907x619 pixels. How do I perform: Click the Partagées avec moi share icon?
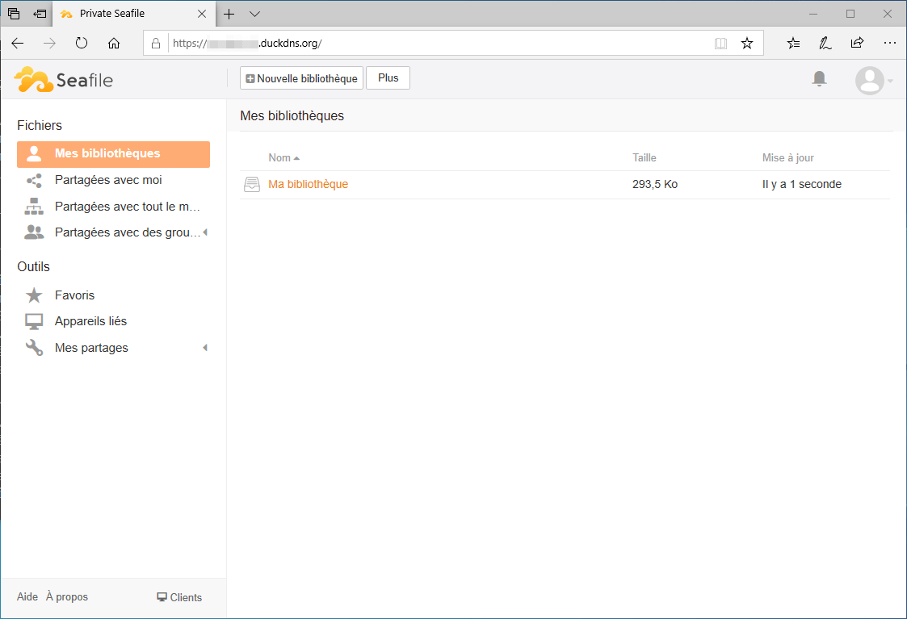tap(34, 180)
